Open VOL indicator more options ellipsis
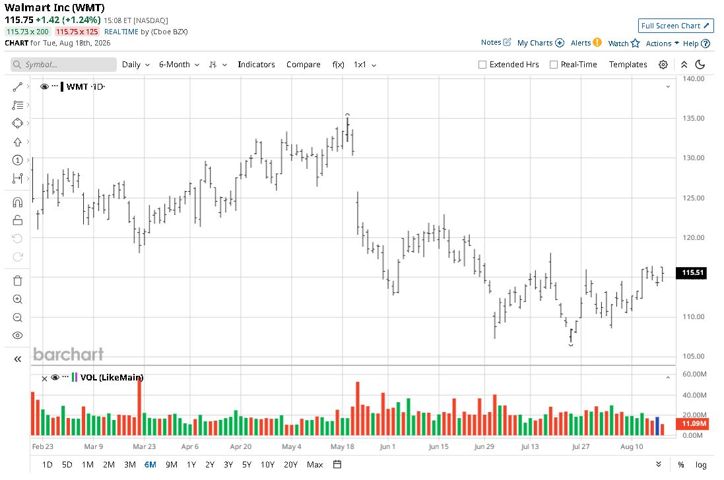The image size is (724, 480). (65, 376)
